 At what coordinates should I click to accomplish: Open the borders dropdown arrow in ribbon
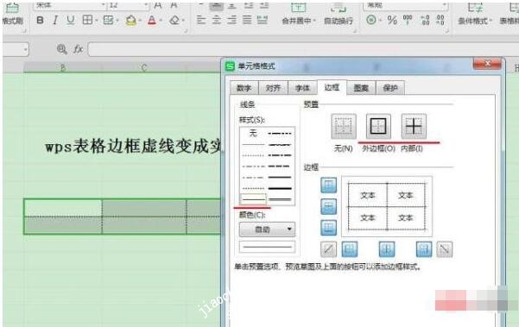(97, 21)
